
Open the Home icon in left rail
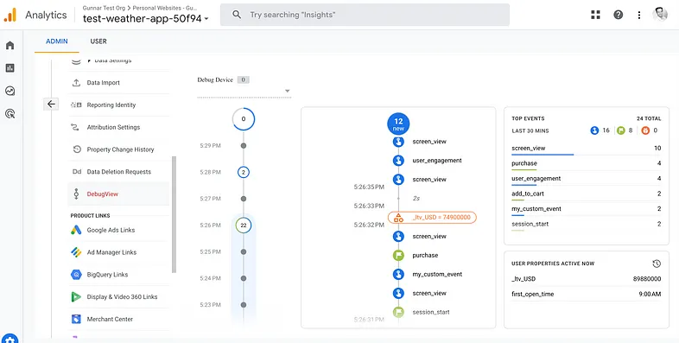tap(10, 46)
